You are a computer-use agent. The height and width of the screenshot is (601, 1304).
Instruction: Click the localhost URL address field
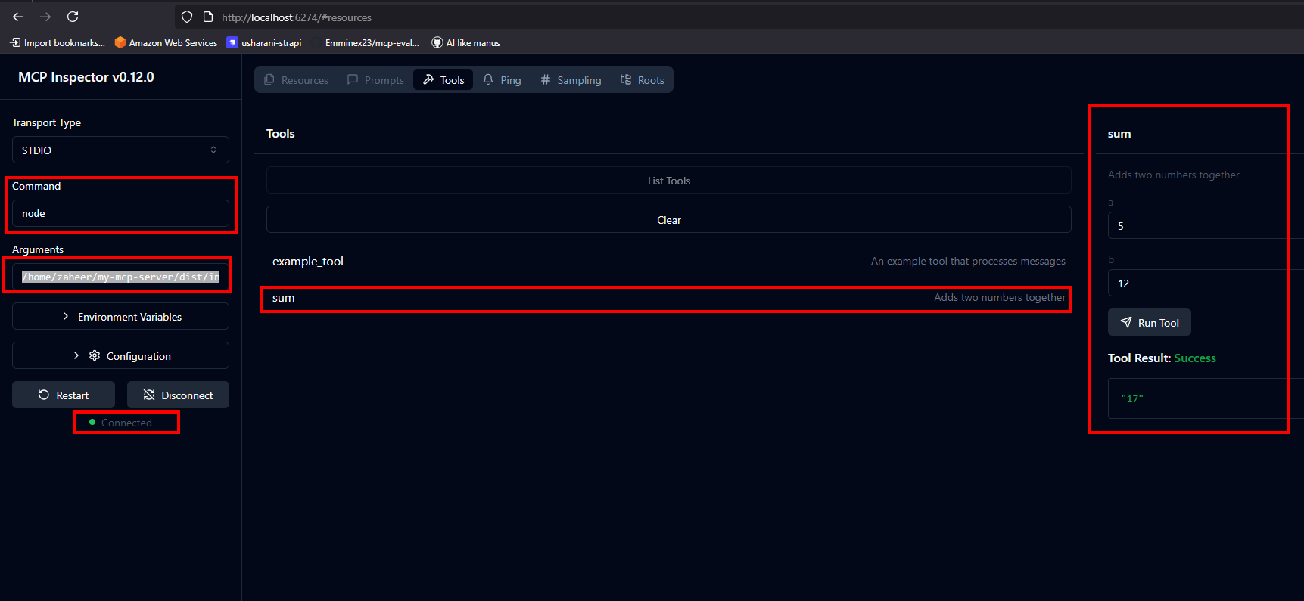pos(297,17)
